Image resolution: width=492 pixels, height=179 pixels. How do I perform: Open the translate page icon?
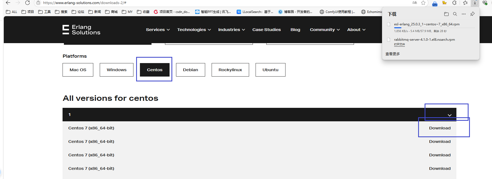[415, 3]
